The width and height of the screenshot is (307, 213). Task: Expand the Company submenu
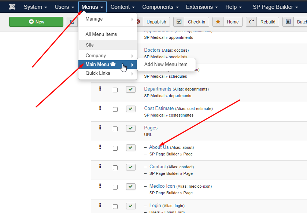[x=107, y=56]
